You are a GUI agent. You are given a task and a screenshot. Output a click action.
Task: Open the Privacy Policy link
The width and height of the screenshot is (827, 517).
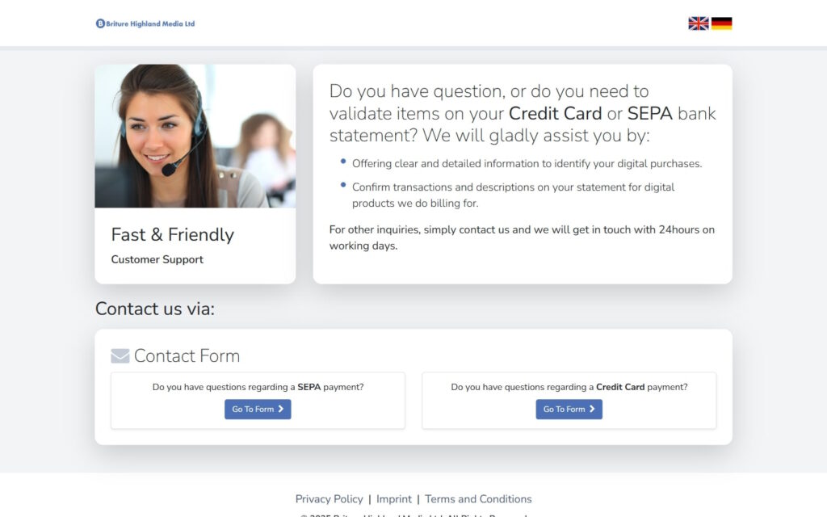[x=330, y=499]
